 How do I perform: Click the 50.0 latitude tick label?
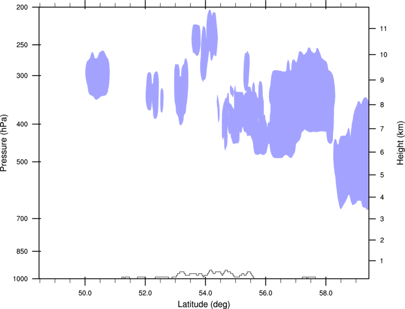click(x=85, y=293)
